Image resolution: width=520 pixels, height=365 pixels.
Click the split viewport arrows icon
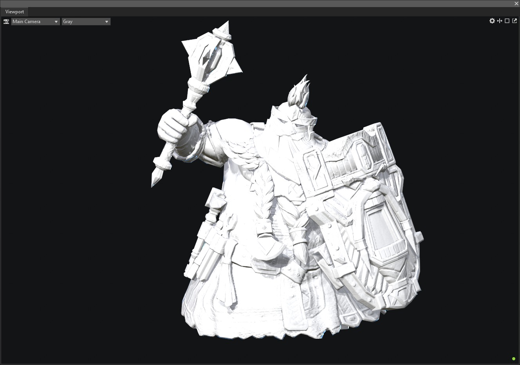(500, 21)
